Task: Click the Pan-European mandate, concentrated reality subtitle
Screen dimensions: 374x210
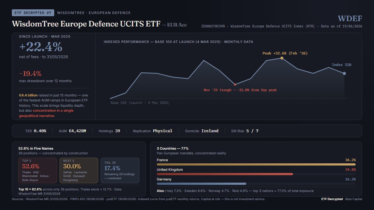Action: (191, 153)
